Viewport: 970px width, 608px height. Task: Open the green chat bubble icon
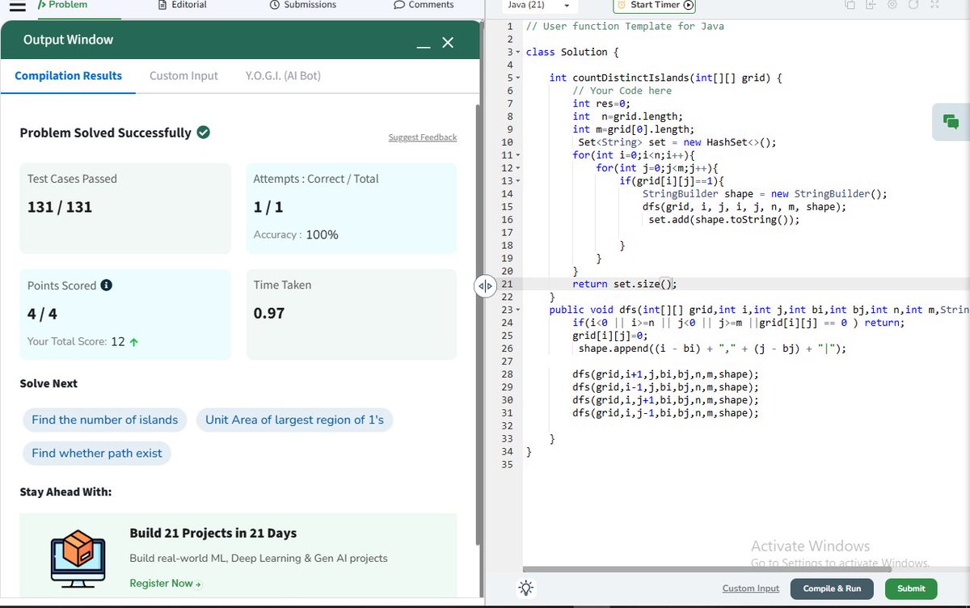pos(951,122)
